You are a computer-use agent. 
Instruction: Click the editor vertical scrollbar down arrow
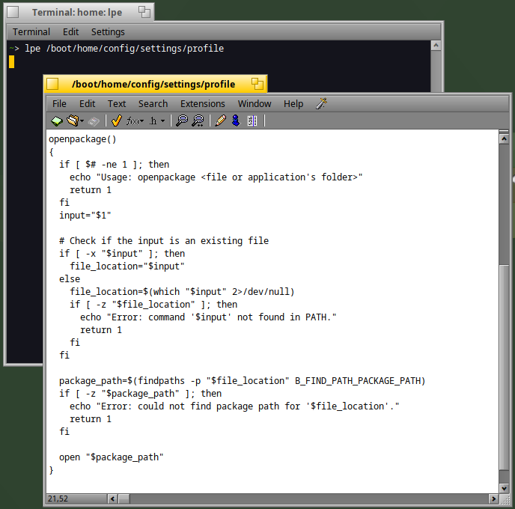[x=505, y=488]
